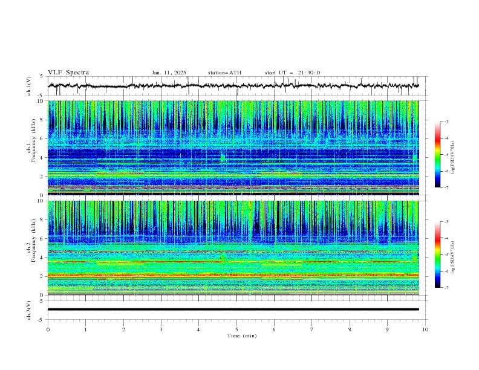Click the 'ch.1(V)' waveform axis label
This screenshot has width=479, height=370.
click(x=29, y=86)
